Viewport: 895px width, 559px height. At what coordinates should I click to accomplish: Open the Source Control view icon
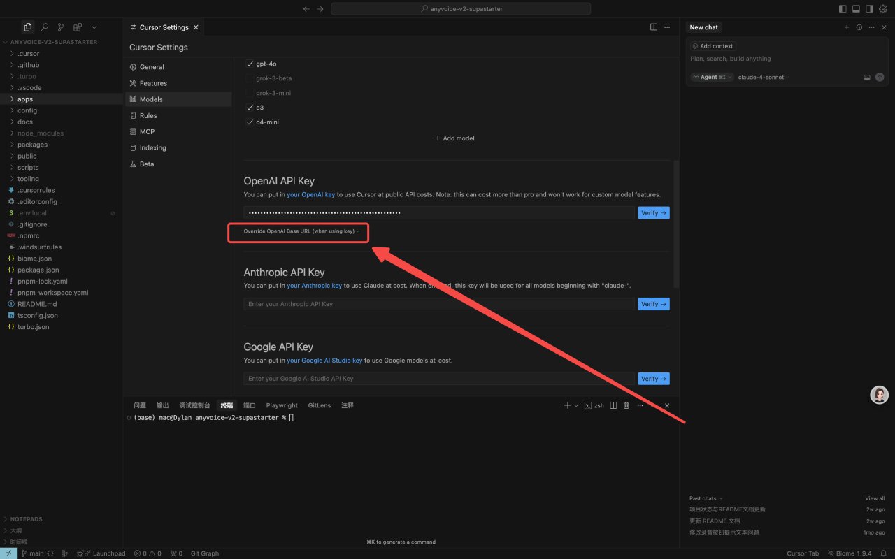click(x=61, y=27)
